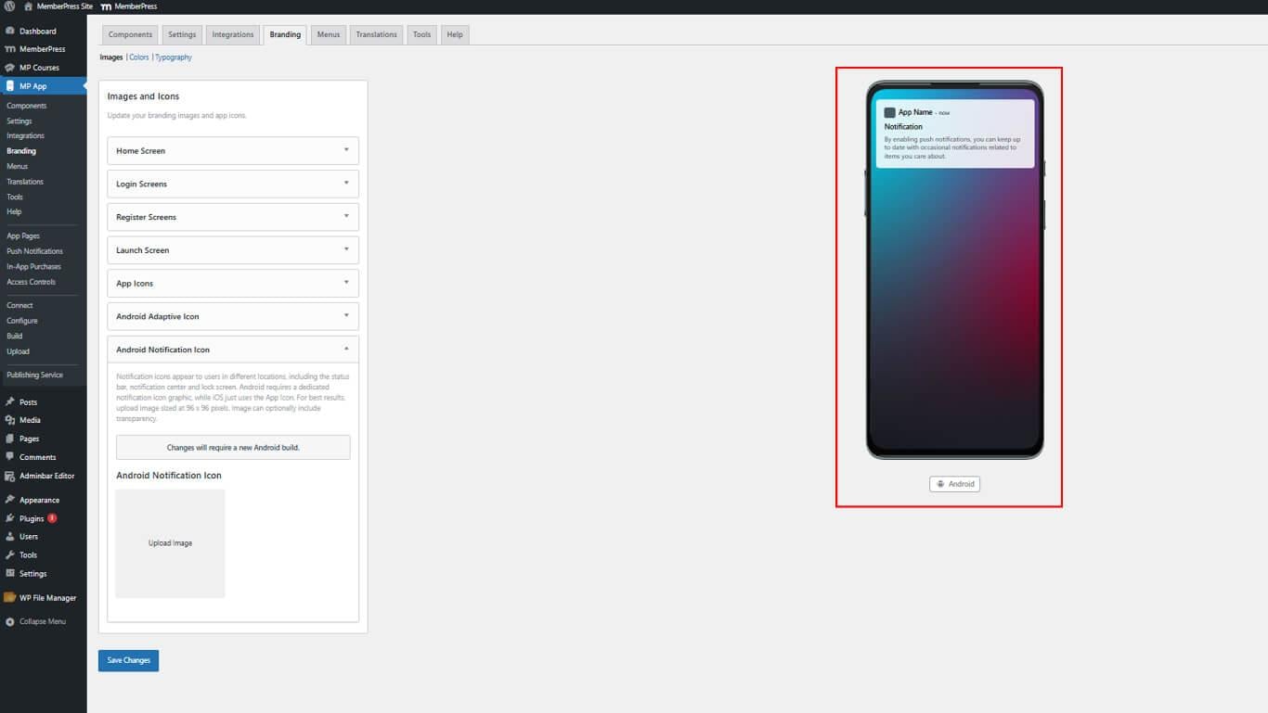Click the Collapse Menu arrow icon
This screenshot has width=1268, height=713.
point(9,622)
